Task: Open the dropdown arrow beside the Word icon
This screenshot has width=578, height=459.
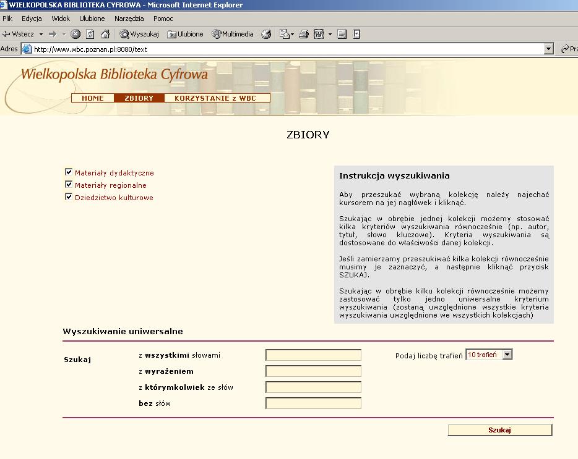Action: tap(330, 34)
